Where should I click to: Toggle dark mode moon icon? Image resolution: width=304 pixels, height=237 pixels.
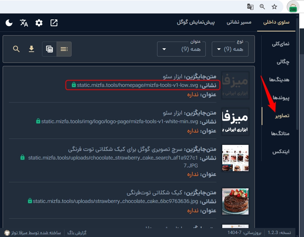[x=9, y=23]
